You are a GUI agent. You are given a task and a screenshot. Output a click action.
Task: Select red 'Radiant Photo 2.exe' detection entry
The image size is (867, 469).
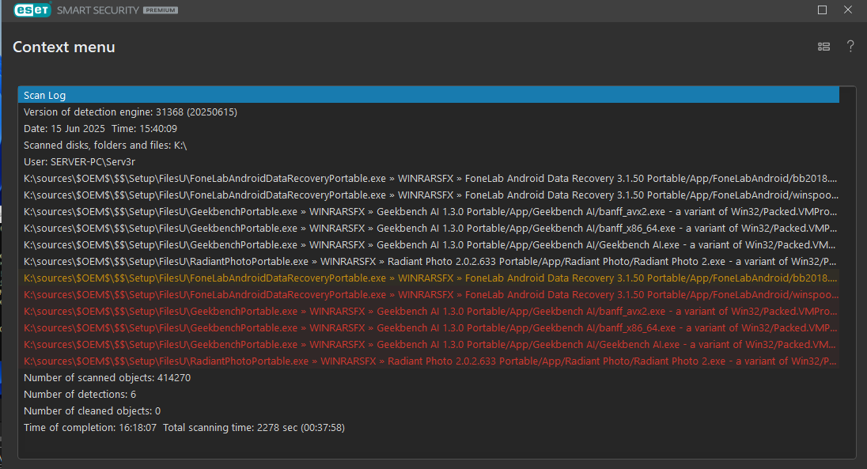[429, 361]
